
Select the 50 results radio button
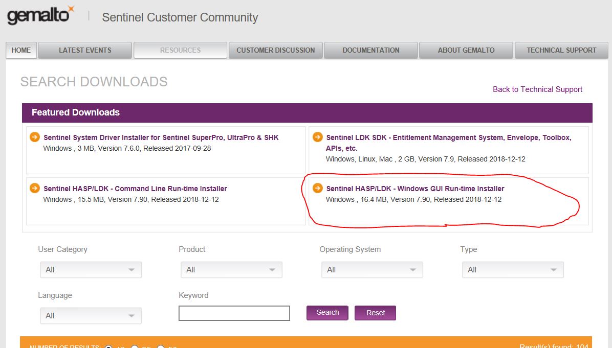160,346
